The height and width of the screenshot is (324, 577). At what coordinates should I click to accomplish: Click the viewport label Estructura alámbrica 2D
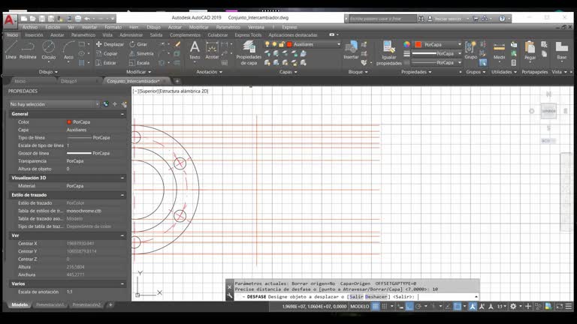point(184,91)
